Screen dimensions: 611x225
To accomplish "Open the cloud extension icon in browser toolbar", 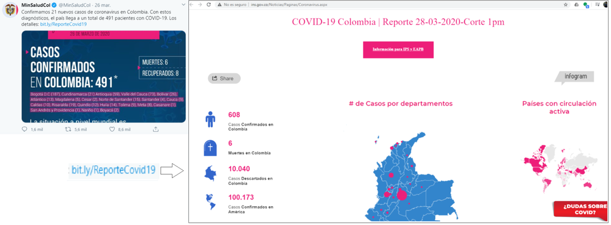I will tap(577, 5).
